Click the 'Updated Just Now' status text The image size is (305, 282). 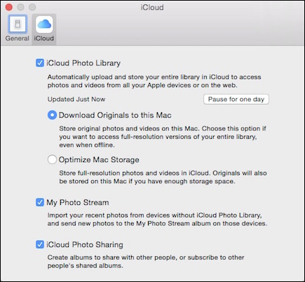click(x=76, y=100)
